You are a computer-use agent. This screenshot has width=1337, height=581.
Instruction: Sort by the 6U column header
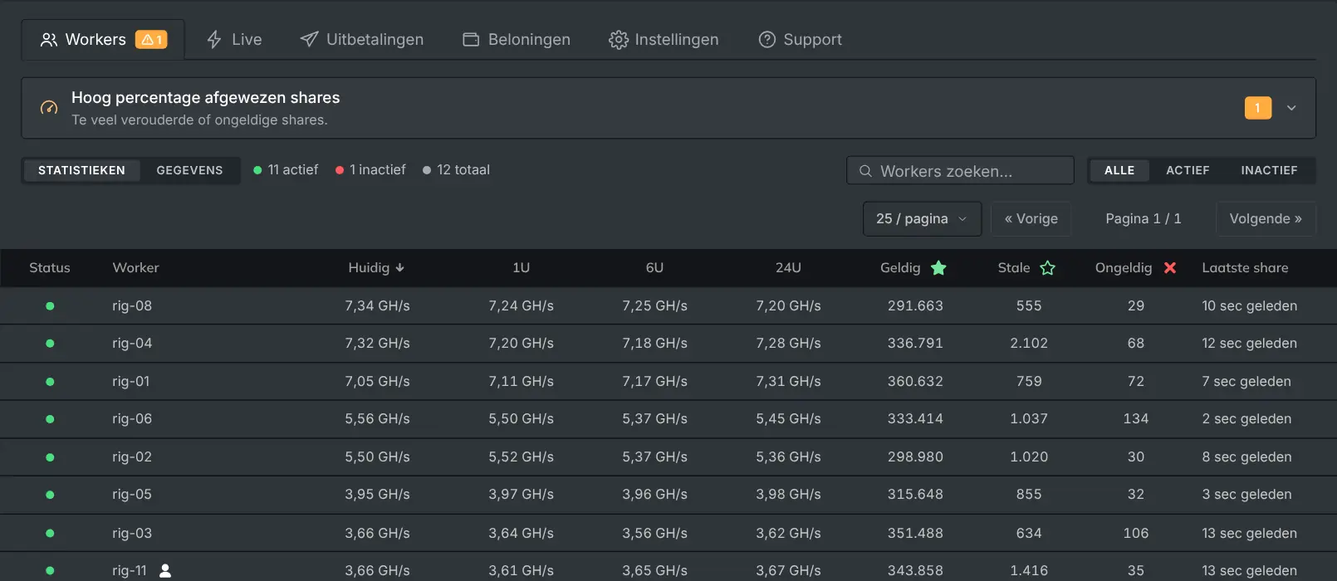[654, 268]
